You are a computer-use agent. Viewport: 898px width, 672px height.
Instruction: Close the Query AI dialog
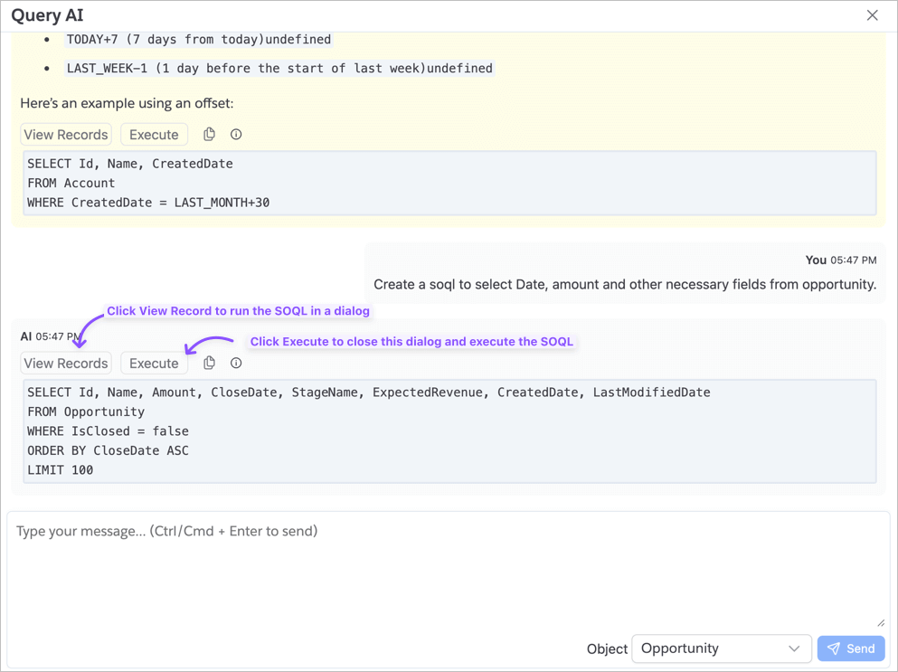[872, 15]
